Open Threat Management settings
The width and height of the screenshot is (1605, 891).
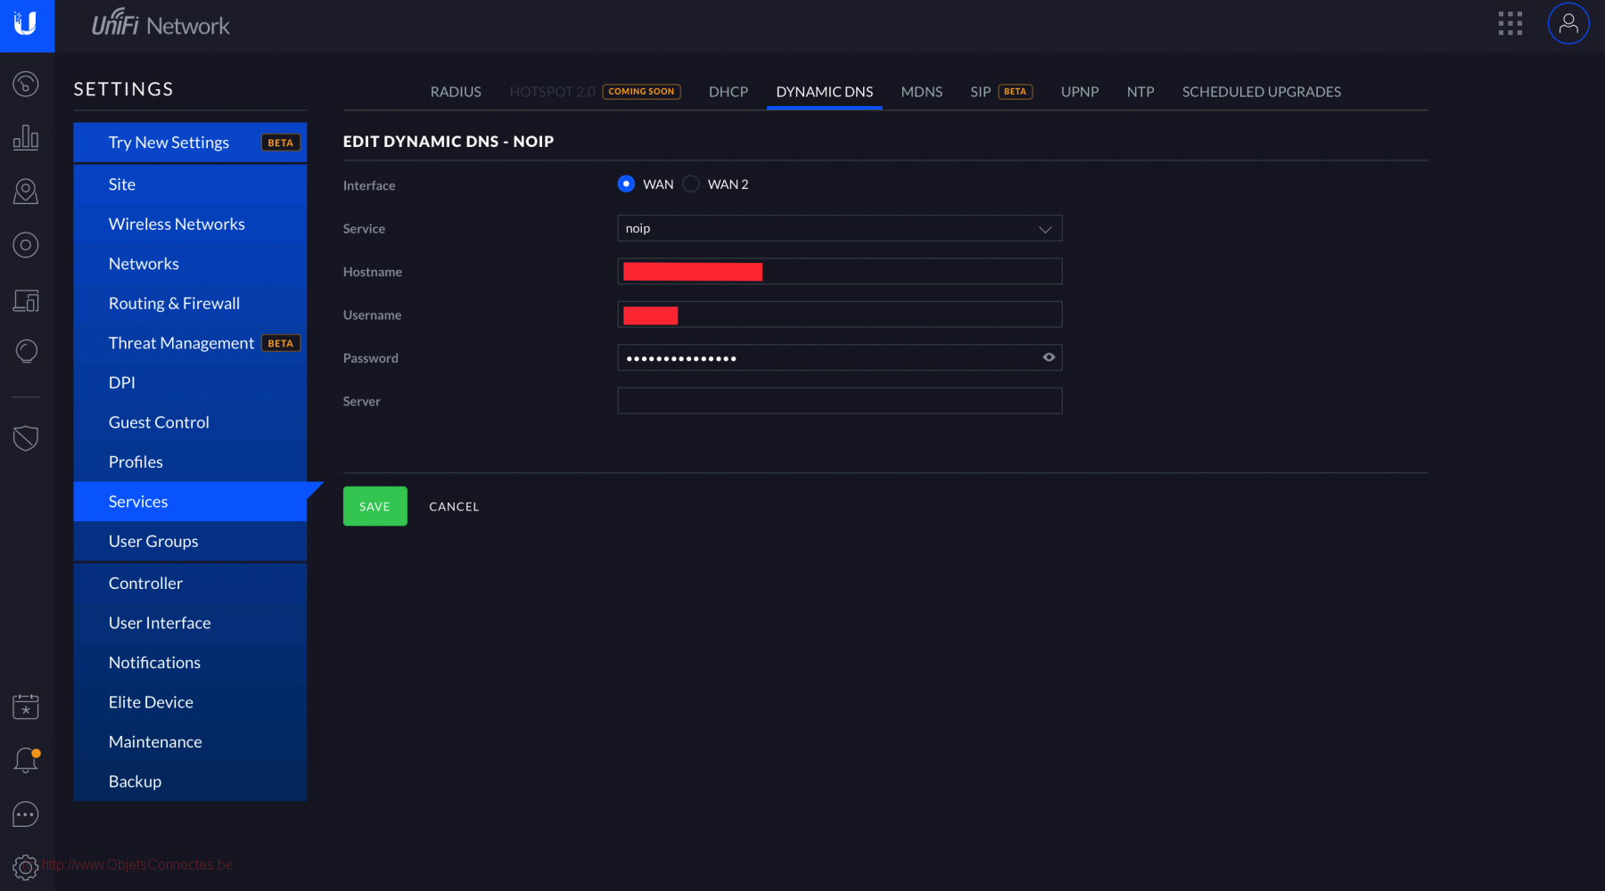(190, 343)
